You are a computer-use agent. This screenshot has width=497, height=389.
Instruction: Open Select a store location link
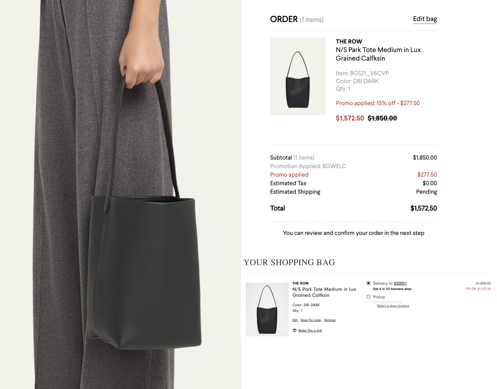coord(393,306)
